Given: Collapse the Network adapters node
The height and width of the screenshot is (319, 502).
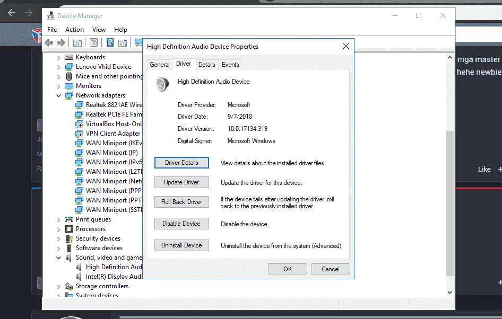Looking at the screenshot, I should click(x=58, y=95).
